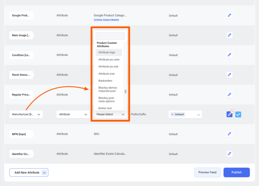
Task: Select the Google Prod... attribute label
Action: click(21, 15)
